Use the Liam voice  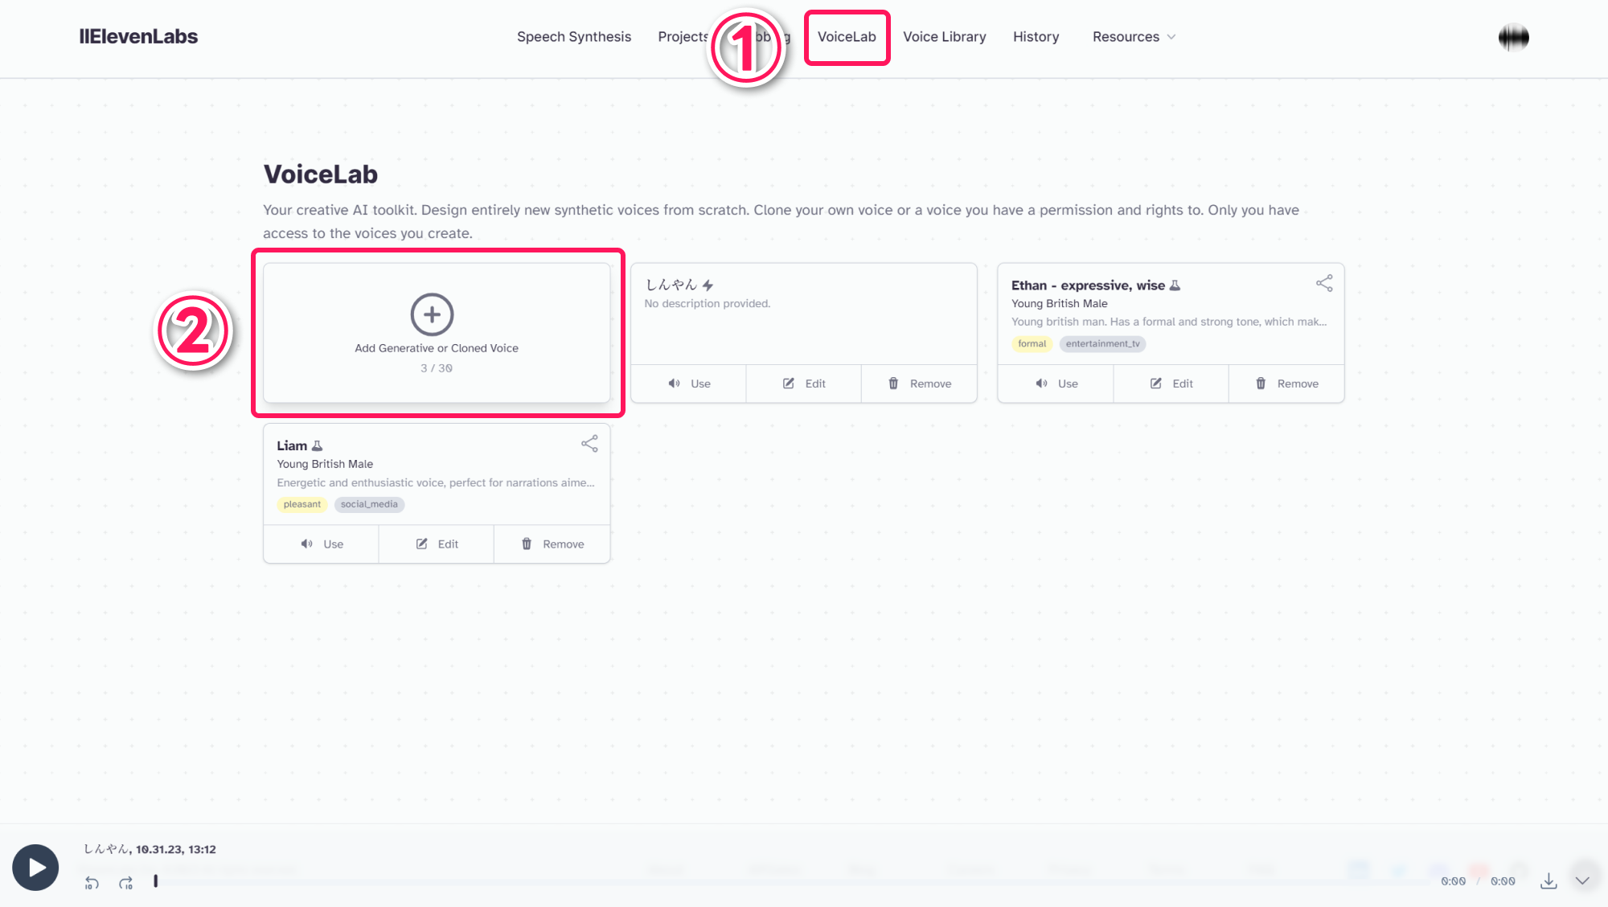point(322,544)
